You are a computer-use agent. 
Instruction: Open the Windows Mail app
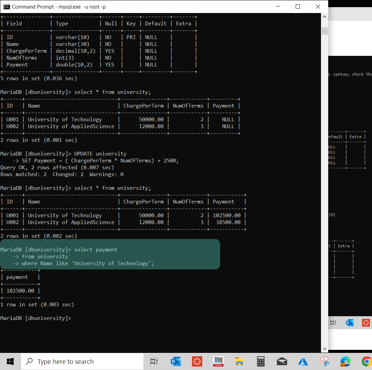282,361
